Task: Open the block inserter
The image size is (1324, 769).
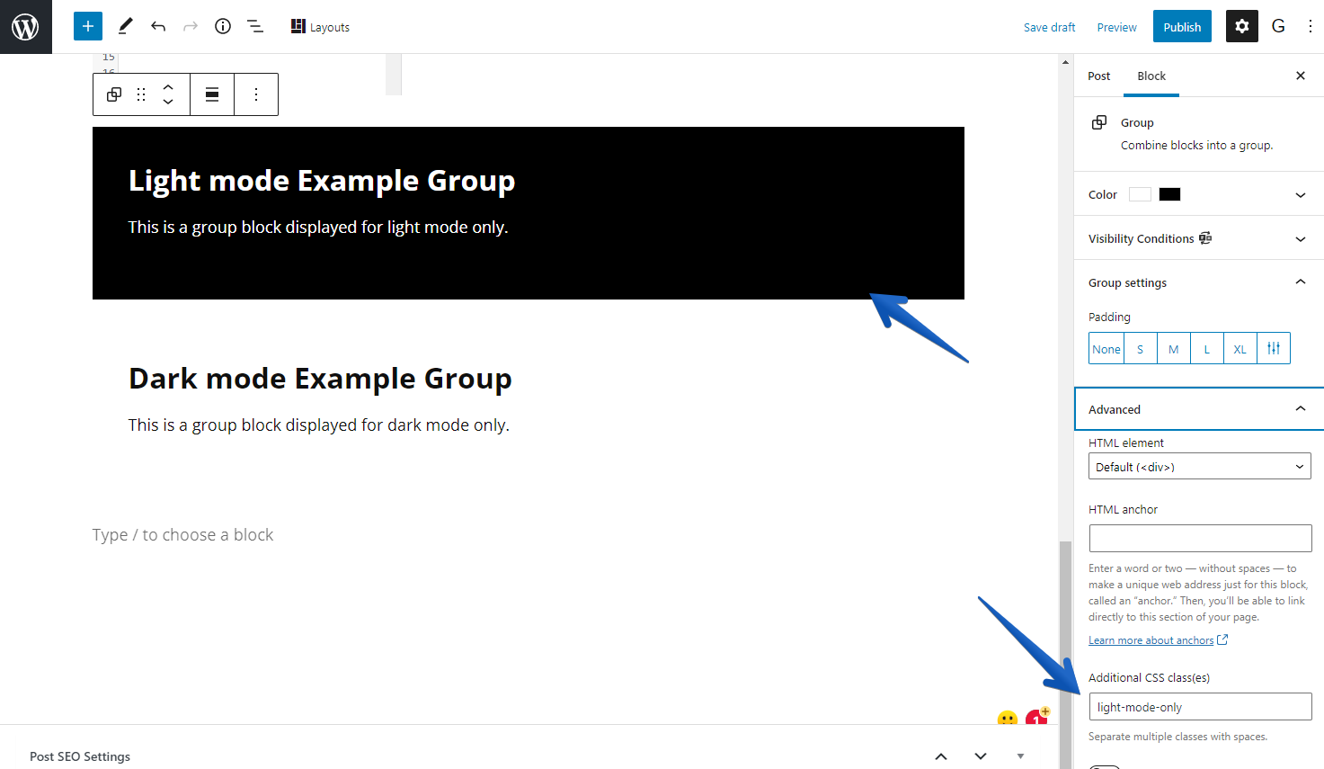Action: [x=87, y=26]
